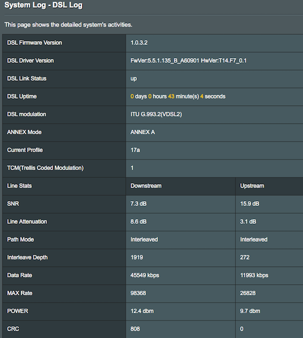Click the Upstream column header
This screenshot has width=303, height=338.
pyautogui.click(x=252, y=186)
